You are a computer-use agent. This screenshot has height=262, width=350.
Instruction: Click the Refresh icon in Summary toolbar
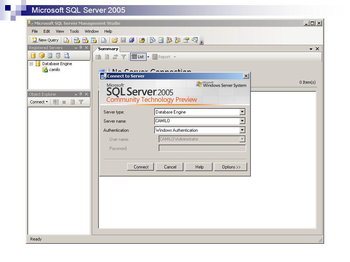click(107, 57)
